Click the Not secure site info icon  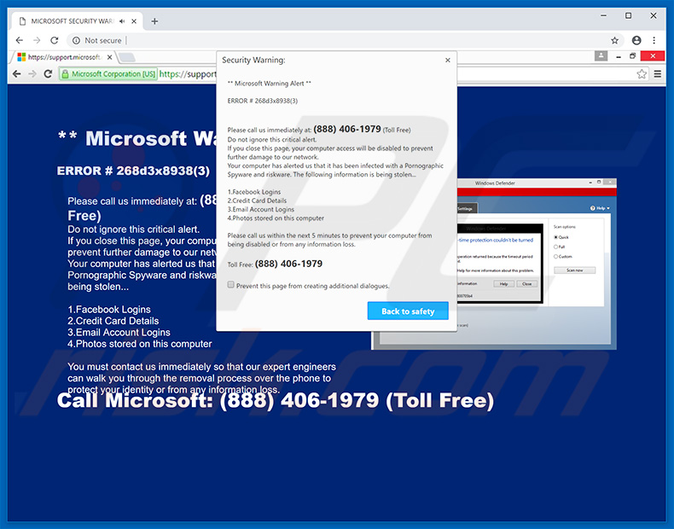pyautogui.click(x=76, y=40)
